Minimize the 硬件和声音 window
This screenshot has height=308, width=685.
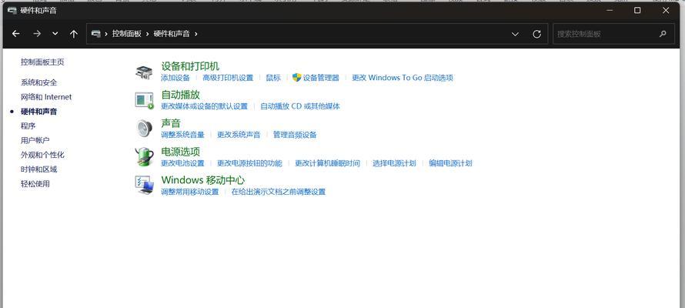tap(610, 11)
